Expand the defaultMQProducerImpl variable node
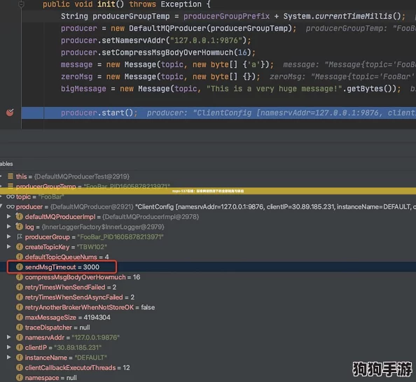 9,217
